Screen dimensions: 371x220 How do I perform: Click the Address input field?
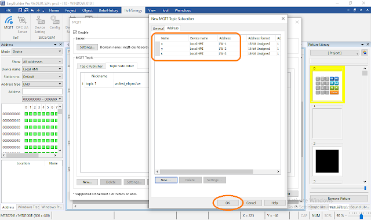(x=42, y=91)
